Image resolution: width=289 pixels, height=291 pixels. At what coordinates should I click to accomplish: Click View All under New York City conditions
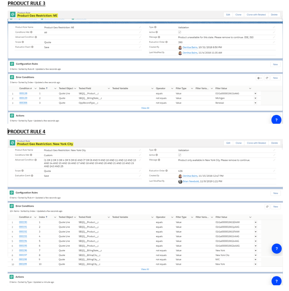click(x=145, y=269)
